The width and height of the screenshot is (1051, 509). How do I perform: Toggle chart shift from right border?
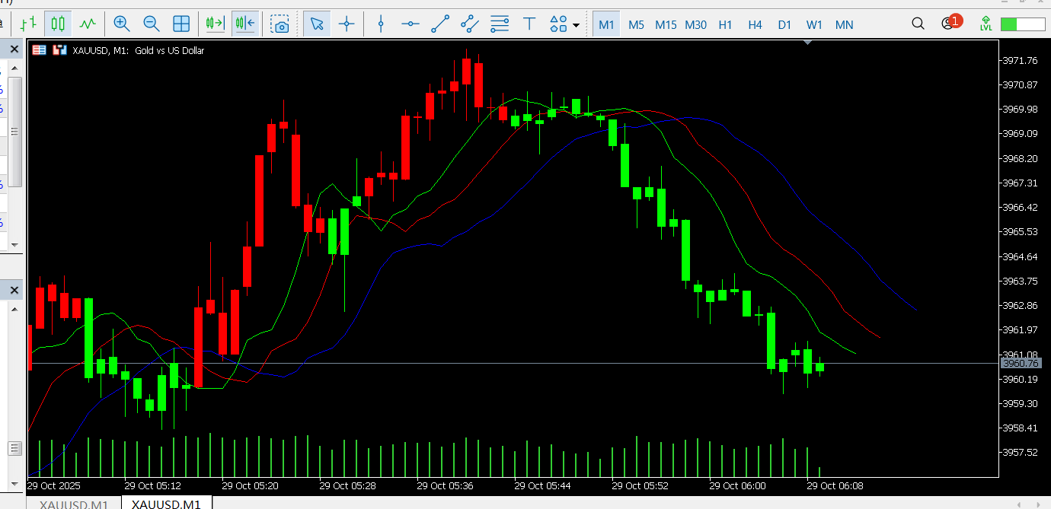[x=245, y=24]
